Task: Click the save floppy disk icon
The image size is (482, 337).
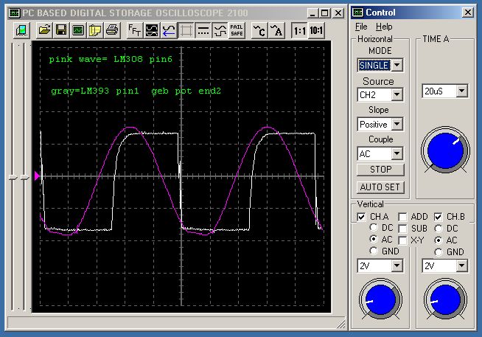Action: pos(61,30)
